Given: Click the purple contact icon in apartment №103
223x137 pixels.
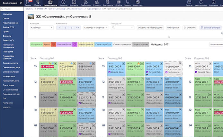Looking at the screenshot, I should (166, 72).
